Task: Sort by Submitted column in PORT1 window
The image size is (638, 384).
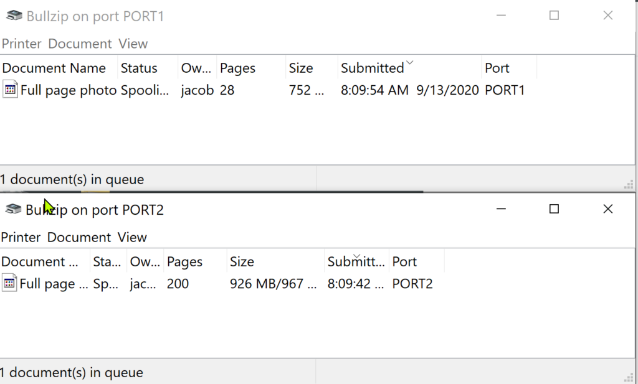Action: click(410, 68)
